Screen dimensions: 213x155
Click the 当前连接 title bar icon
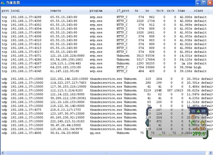click(x=3, y=3)
